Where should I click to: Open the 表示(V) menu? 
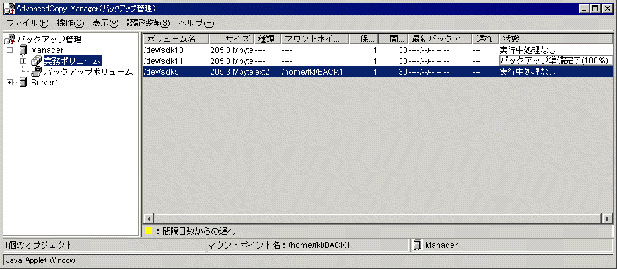(x=106, y=23)
